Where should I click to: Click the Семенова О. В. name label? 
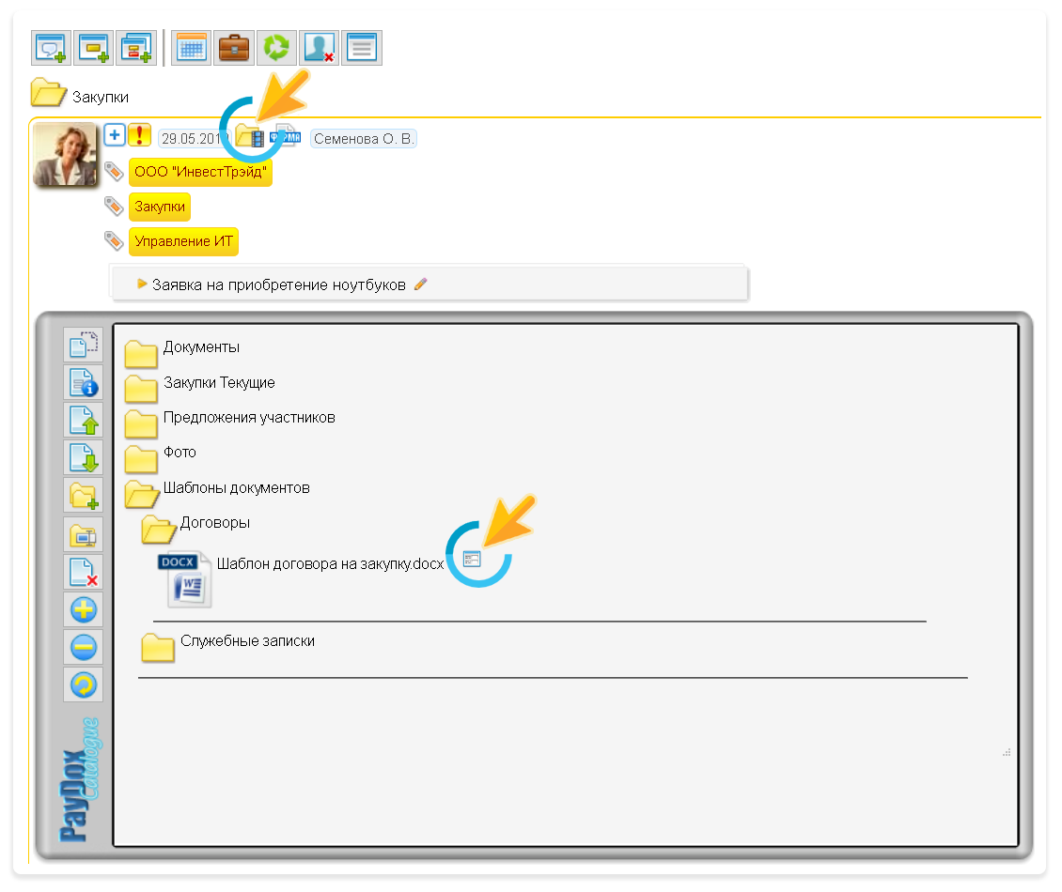click(x=364, y=139)
